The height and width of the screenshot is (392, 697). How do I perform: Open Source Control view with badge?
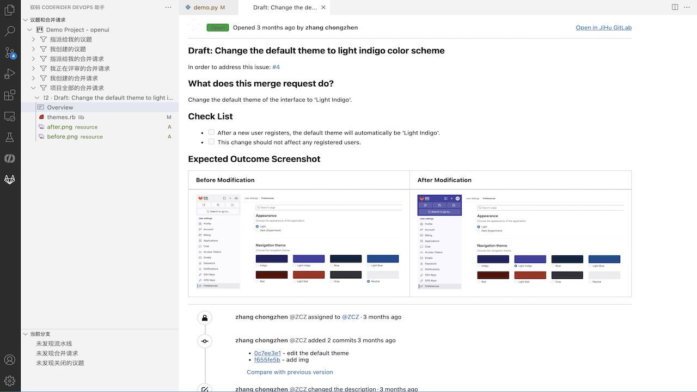pyautogui.click(x=10, y=53)
